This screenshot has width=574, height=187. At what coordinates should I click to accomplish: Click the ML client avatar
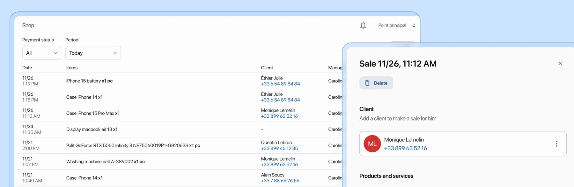pyautogui.click(x=372, y=144)
